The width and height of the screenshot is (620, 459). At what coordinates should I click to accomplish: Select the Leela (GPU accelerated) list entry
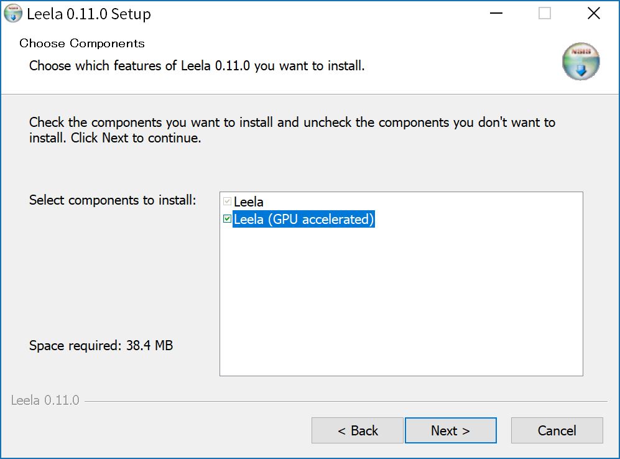tap(303, 219)
